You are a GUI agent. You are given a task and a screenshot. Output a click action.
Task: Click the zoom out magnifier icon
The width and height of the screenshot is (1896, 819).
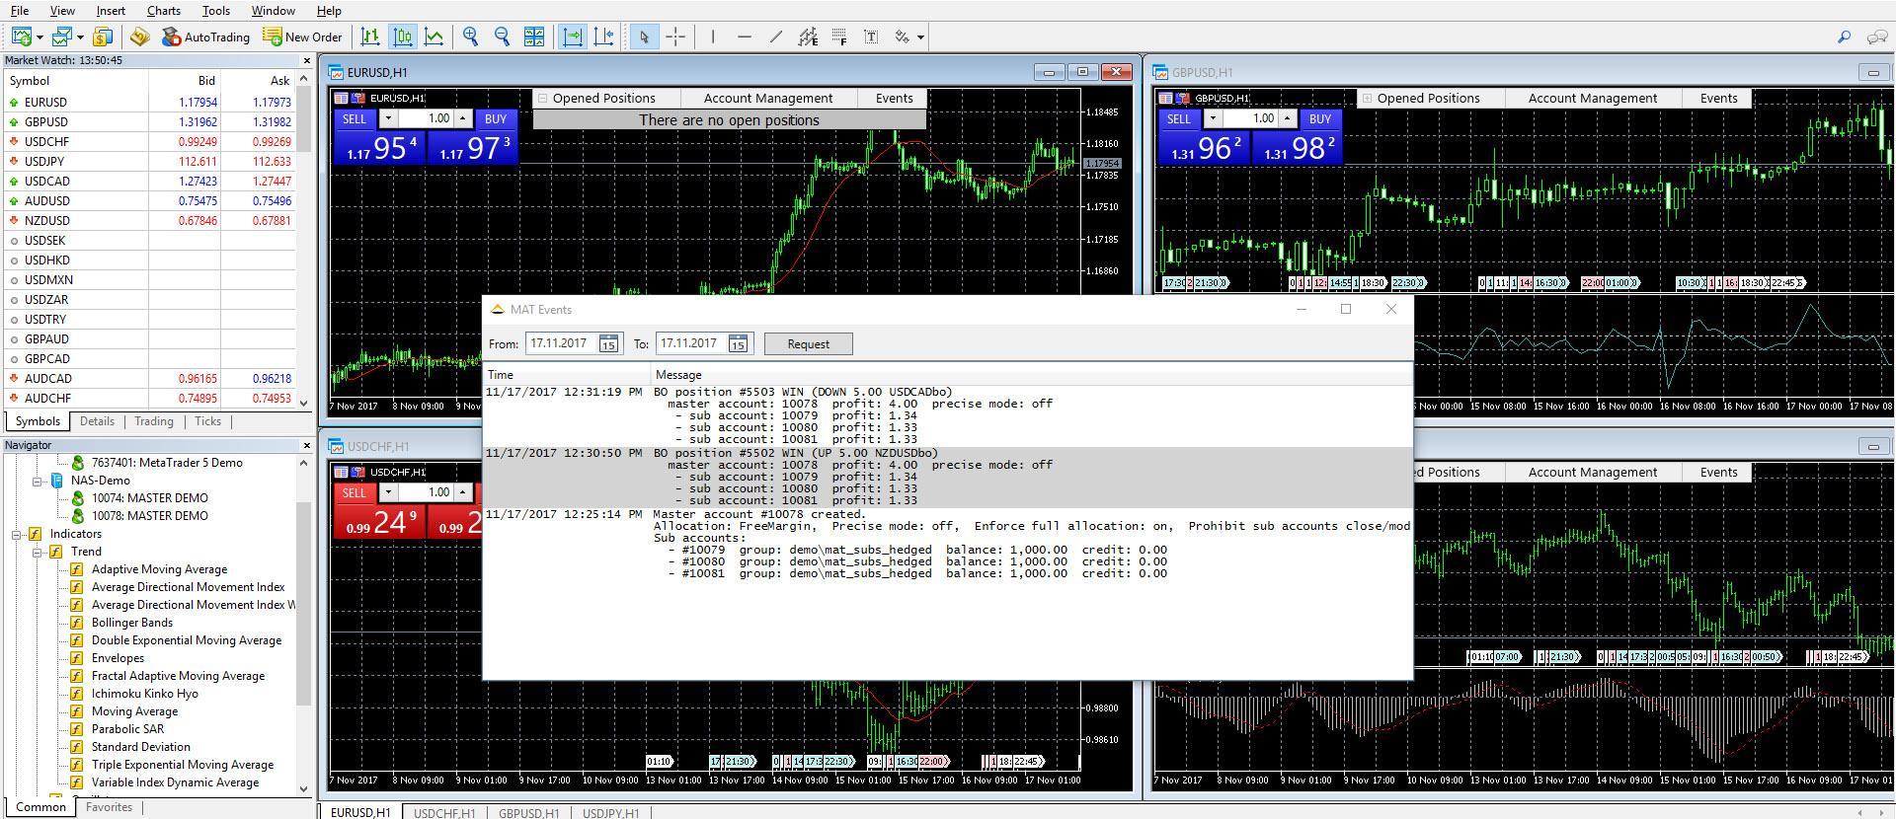(503, 37)
